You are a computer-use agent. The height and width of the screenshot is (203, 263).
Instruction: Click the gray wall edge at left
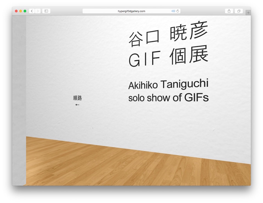pos(19,98)
